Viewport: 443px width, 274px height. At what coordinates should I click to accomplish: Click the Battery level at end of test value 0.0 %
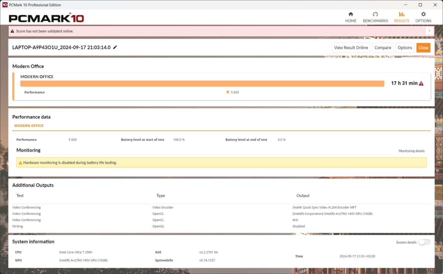coord(282,140)
